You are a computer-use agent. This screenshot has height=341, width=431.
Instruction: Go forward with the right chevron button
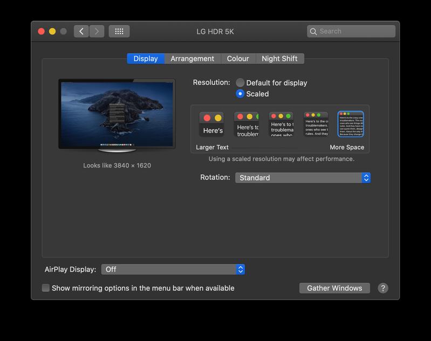97,31
